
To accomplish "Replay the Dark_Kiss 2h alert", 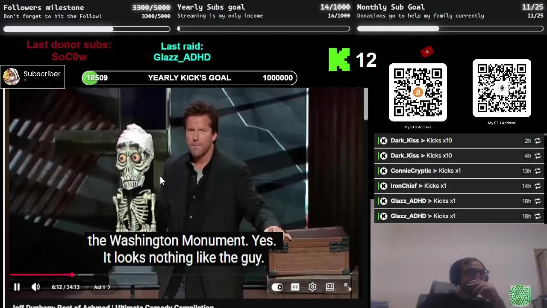I will (x=538, y=141).
